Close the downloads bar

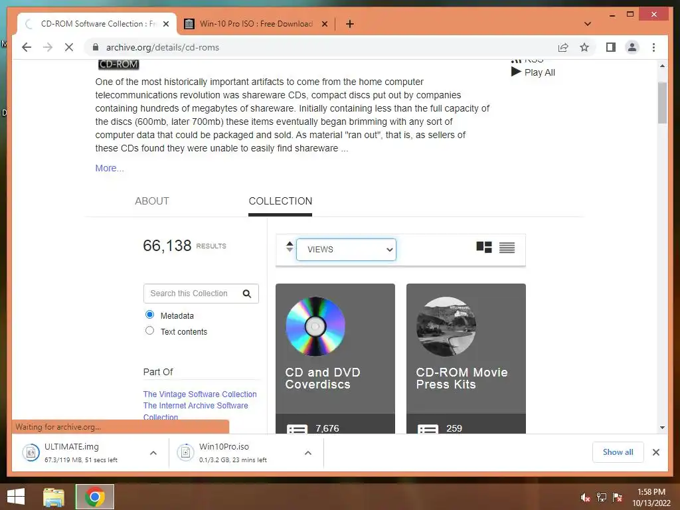point(655,452)
